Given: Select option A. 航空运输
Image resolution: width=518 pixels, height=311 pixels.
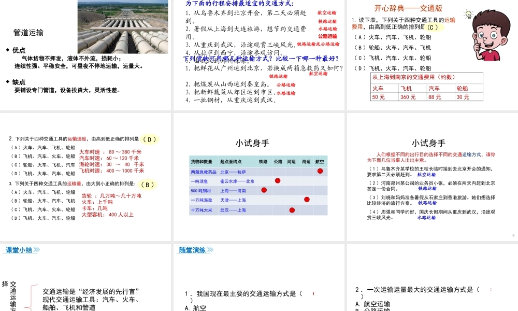Looking at the screenshot, I should (372, 304).
